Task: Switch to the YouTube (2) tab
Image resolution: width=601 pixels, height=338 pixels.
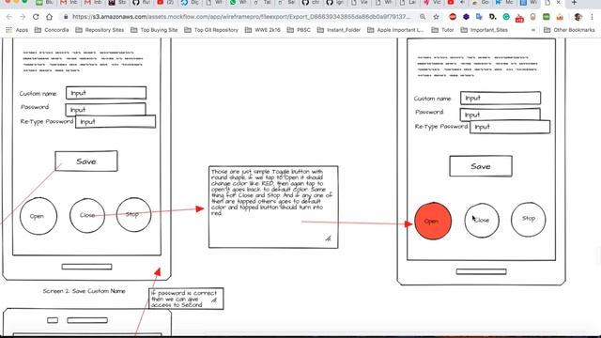Action: [165, 3]
